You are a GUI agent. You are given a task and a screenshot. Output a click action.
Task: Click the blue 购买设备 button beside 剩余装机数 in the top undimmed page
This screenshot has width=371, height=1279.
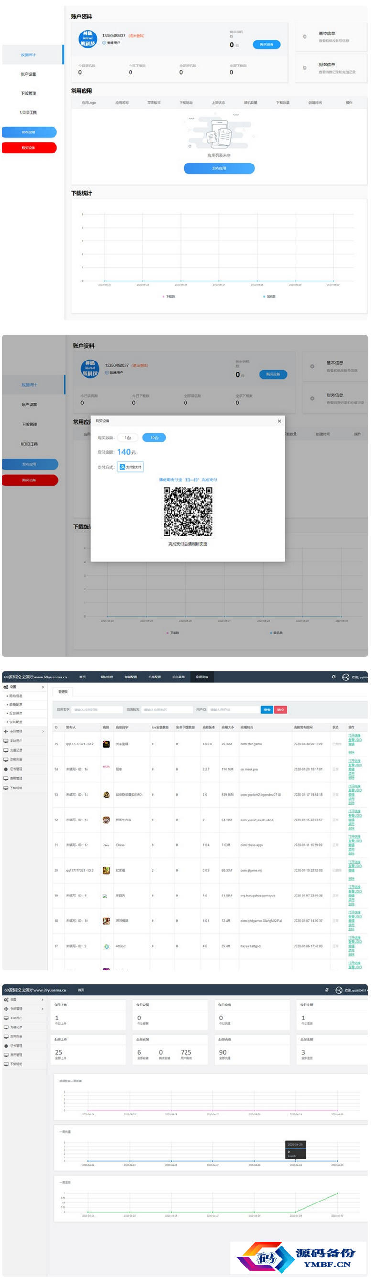click(x=267, y=44)
